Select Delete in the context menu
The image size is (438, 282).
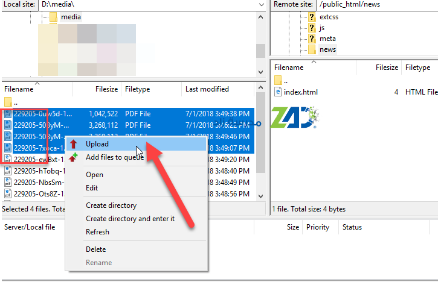[x=95, y=249]
